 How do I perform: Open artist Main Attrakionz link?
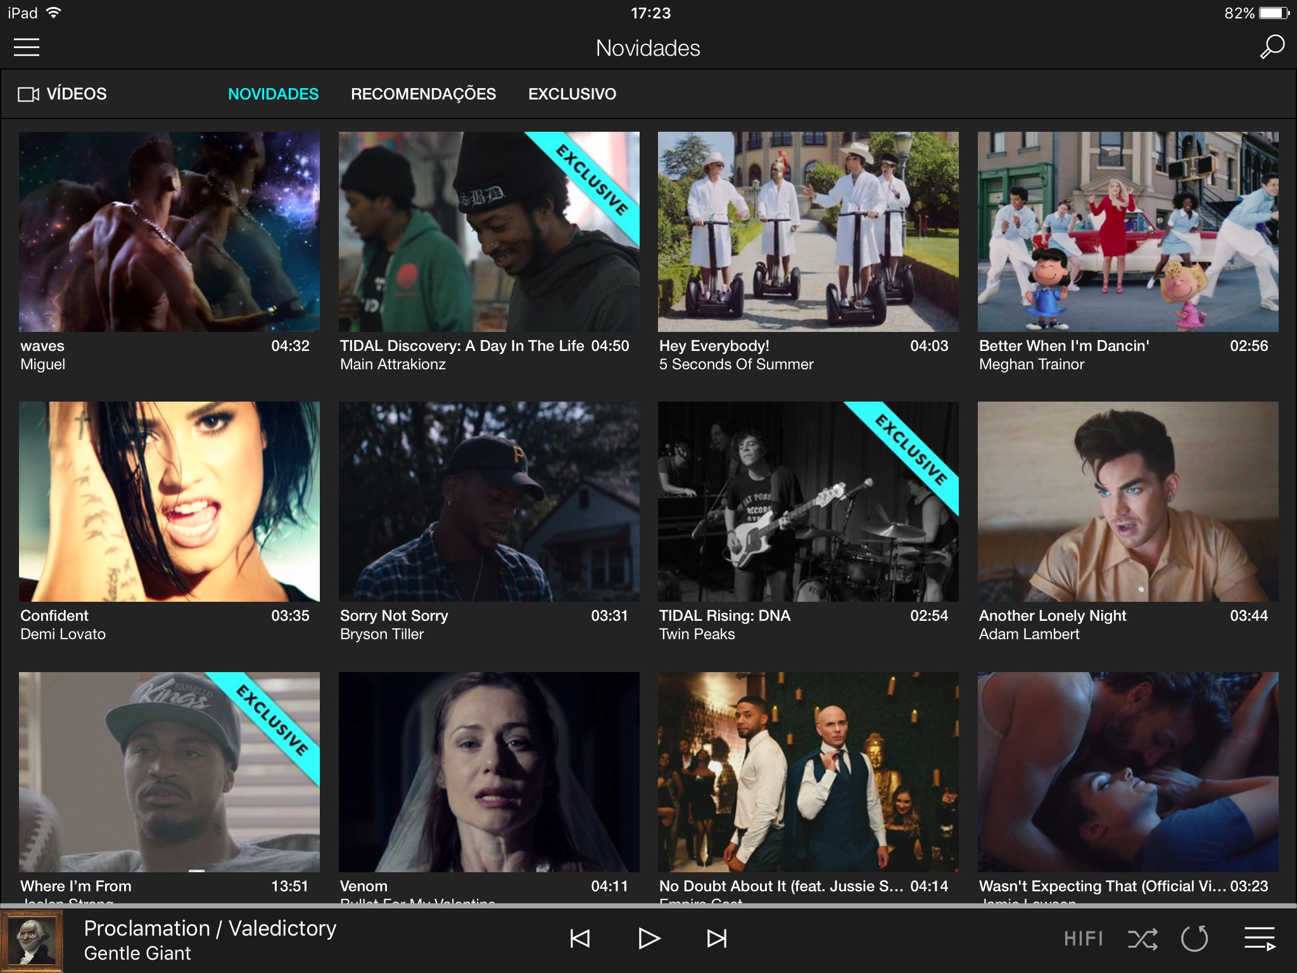pos(393,364)
